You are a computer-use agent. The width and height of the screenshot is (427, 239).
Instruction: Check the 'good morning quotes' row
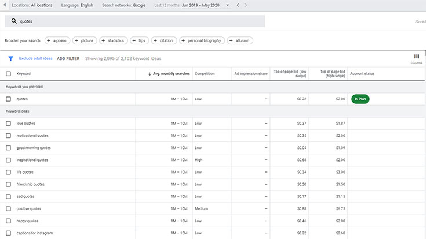coord(9,148)
